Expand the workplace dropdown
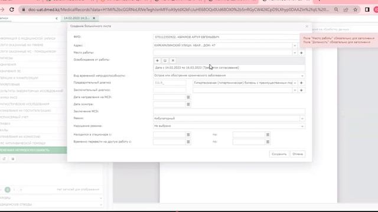 [295, 52]
